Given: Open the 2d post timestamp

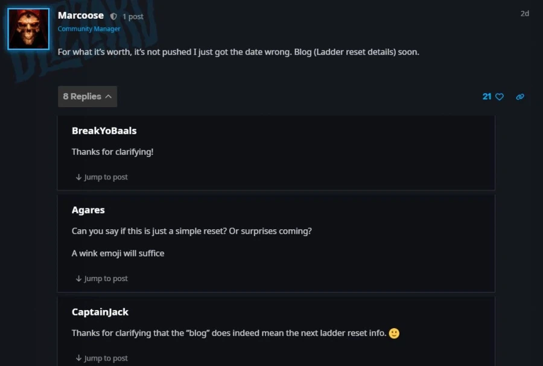Looking at the screenshot, I should [x=524, y=13].
